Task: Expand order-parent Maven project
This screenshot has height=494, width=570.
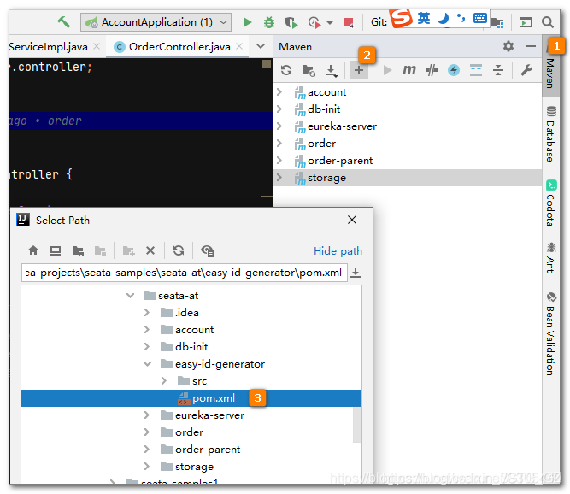Action: pos(279,160)
